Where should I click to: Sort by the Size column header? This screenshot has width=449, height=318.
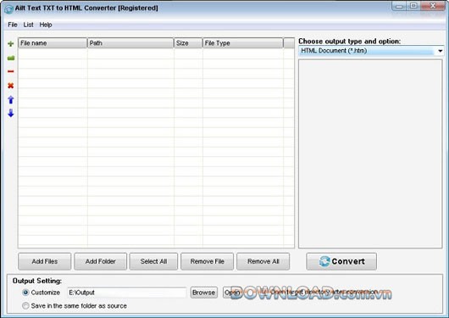coord(188,43)
